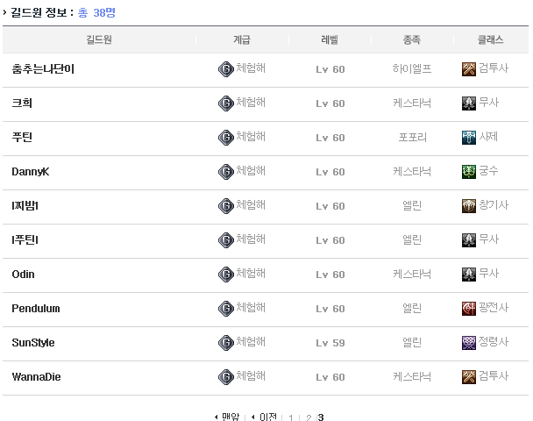Click the 궁수 class icon for DannyK
Screen dimensions: 533x421
tap(469, 172)
